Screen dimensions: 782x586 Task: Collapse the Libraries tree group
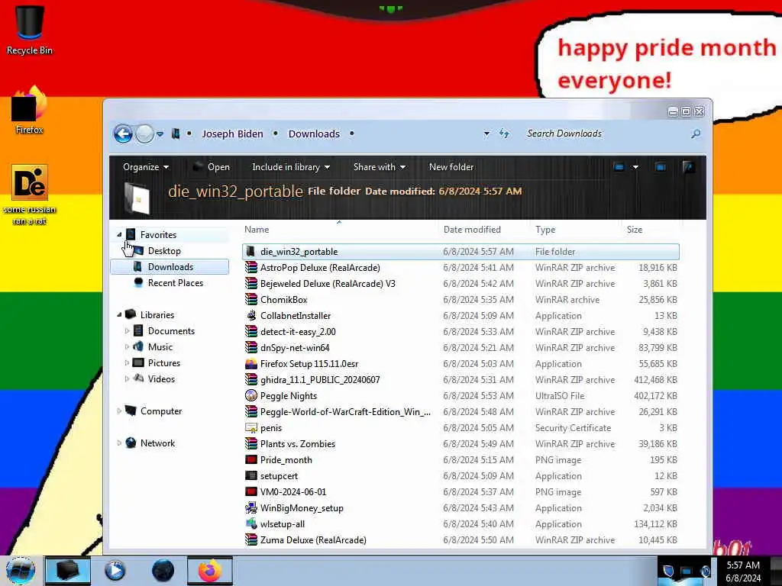(x=119, y=314)
